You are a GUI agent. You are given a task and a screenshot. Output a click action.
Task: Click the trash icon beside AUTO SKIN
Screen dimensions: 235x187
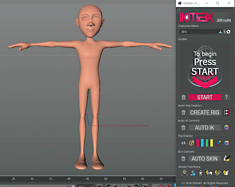point(183,159)
